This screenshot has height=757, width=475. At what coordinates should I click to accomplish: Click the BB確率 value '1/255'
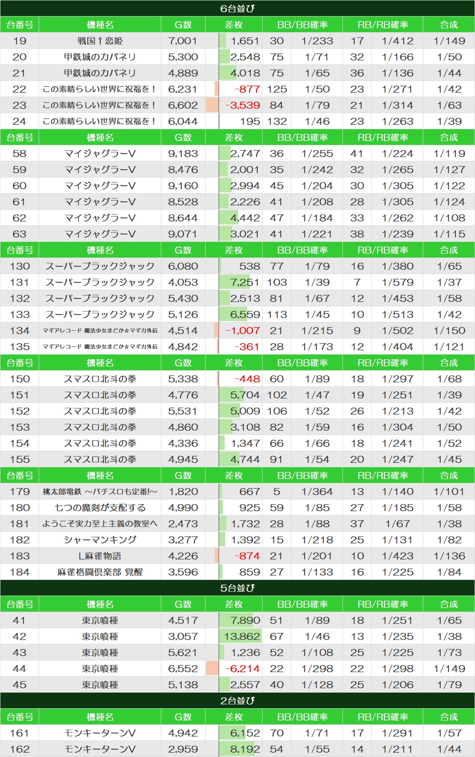tap(317, 154)
